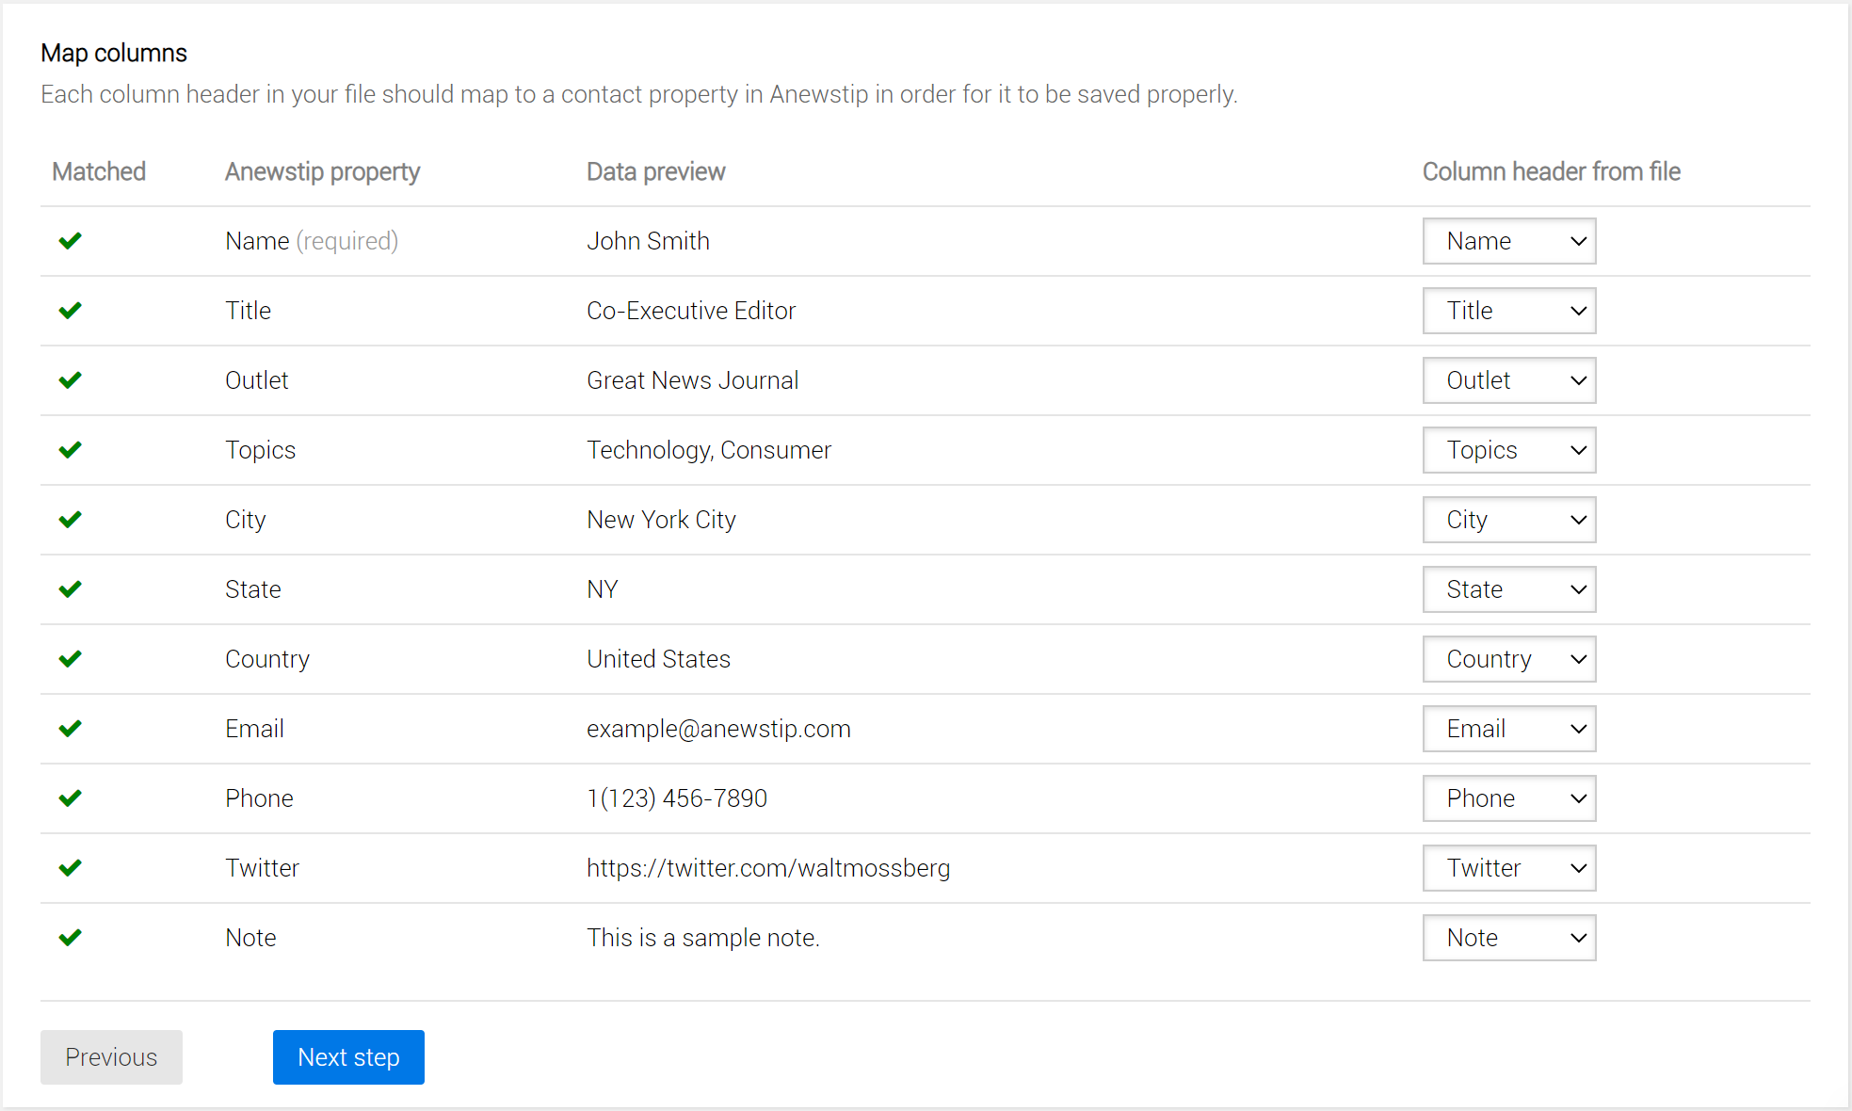
Task: Open the Topics column header dropdown
Action: pos(1508,450)
